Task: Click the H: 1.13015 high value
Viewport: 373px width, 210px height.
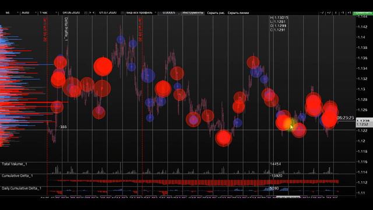Action: click(279, 17)
